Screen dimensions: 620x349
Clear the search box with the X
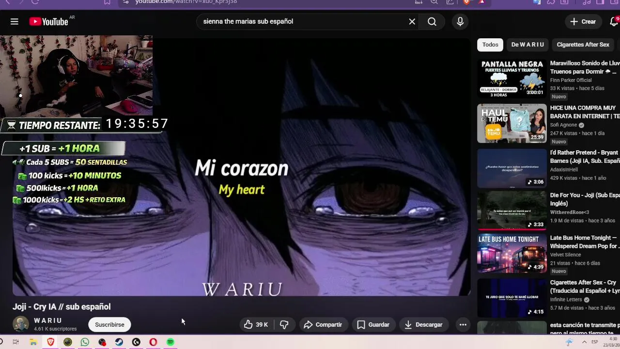(x=412, y=21)
